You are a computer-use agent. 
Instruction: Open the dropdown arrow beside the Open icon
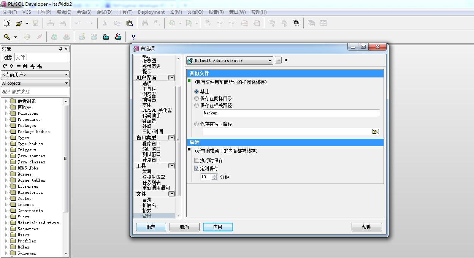pyautogui.click(x=27, y=24)
